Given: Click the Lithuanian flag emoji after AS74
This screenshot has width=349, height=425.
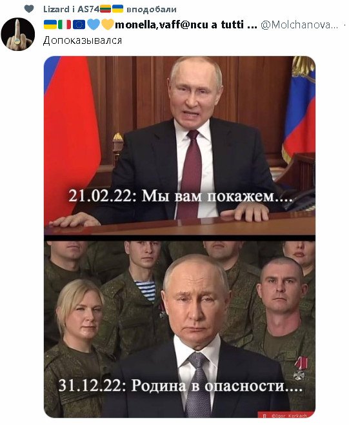Looking at the screenshot, I should coord(106,9).
